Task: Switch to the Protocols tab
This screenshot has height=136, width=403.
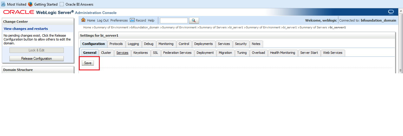Action: 116,44
